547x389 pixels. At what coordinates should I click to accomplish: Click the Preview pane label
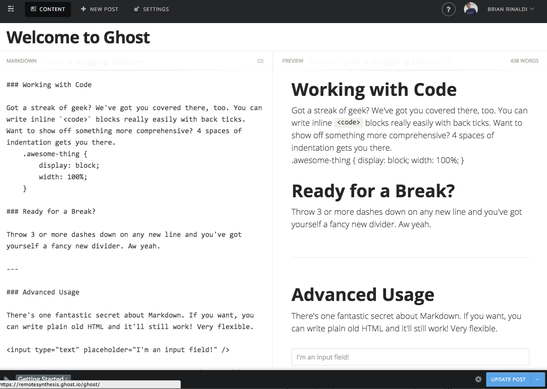(x=293, y=61)
